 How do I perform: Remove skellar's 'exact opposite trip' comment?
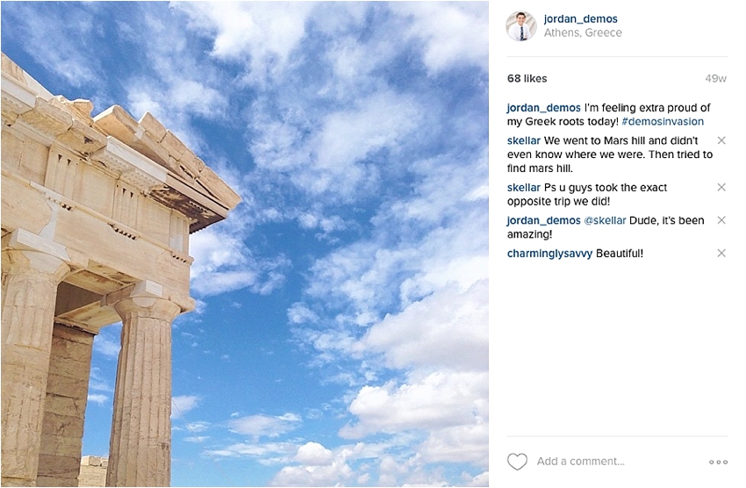[721, 188]
